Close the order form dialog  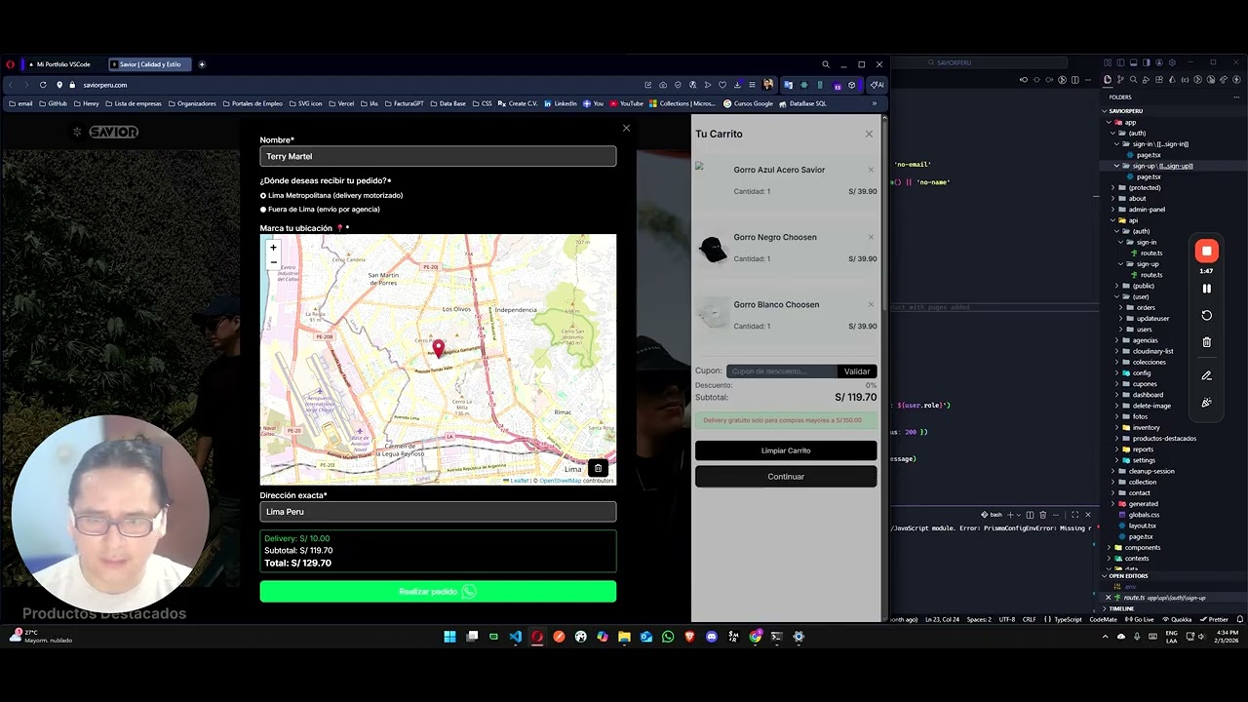tap(626, 128)
